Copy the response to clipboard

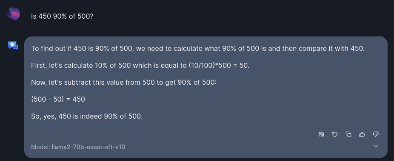[x=348, y=134]
